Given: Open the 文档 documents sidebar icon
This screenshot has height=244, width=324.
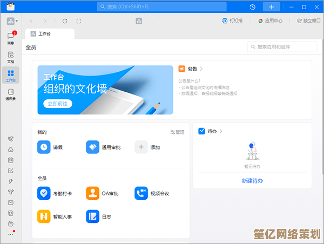Looking at the screenshot, I should pos(10,56).
